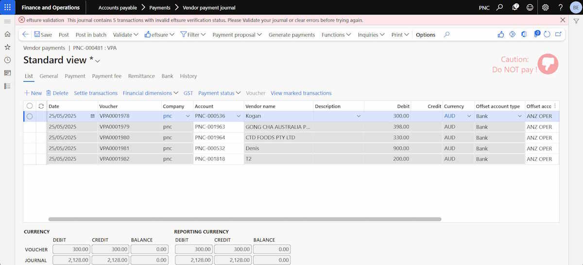
Task: Refresh the page with the circular arrow
Action: tap(547, 34)
